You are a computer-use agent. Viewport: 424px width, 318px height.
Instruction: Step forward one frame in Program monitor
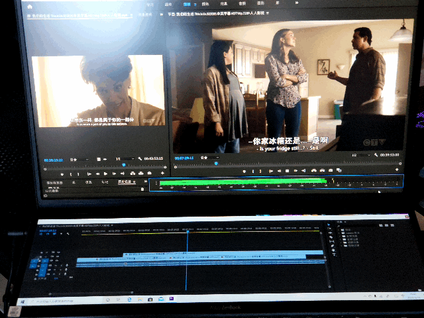click(295, 171)
